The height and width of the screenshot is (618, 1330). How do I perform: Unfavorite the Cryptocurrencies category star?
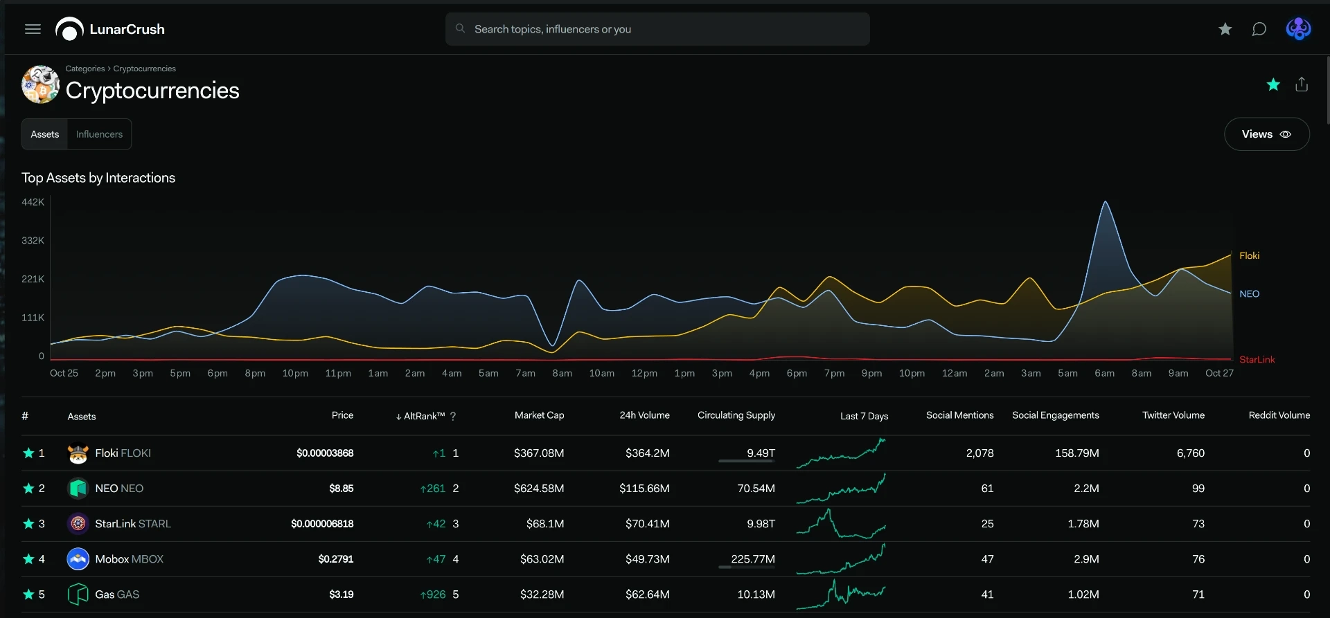click(x=1273, y=84)
